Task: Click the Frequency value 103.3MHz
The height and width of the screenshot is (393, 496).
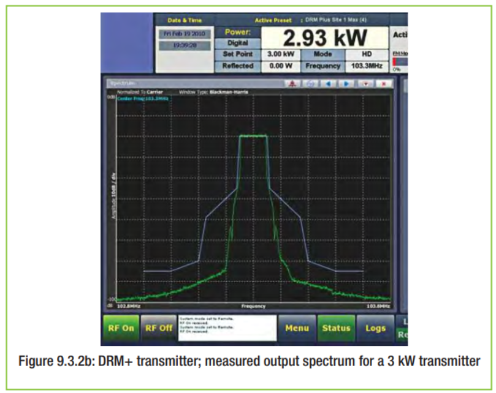Action: [367, 65]
